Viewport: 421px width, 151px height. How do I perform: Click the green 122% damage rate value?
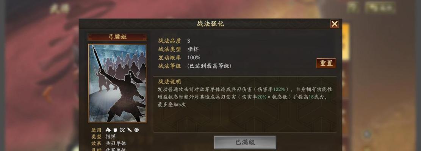[x=279, y=89]
